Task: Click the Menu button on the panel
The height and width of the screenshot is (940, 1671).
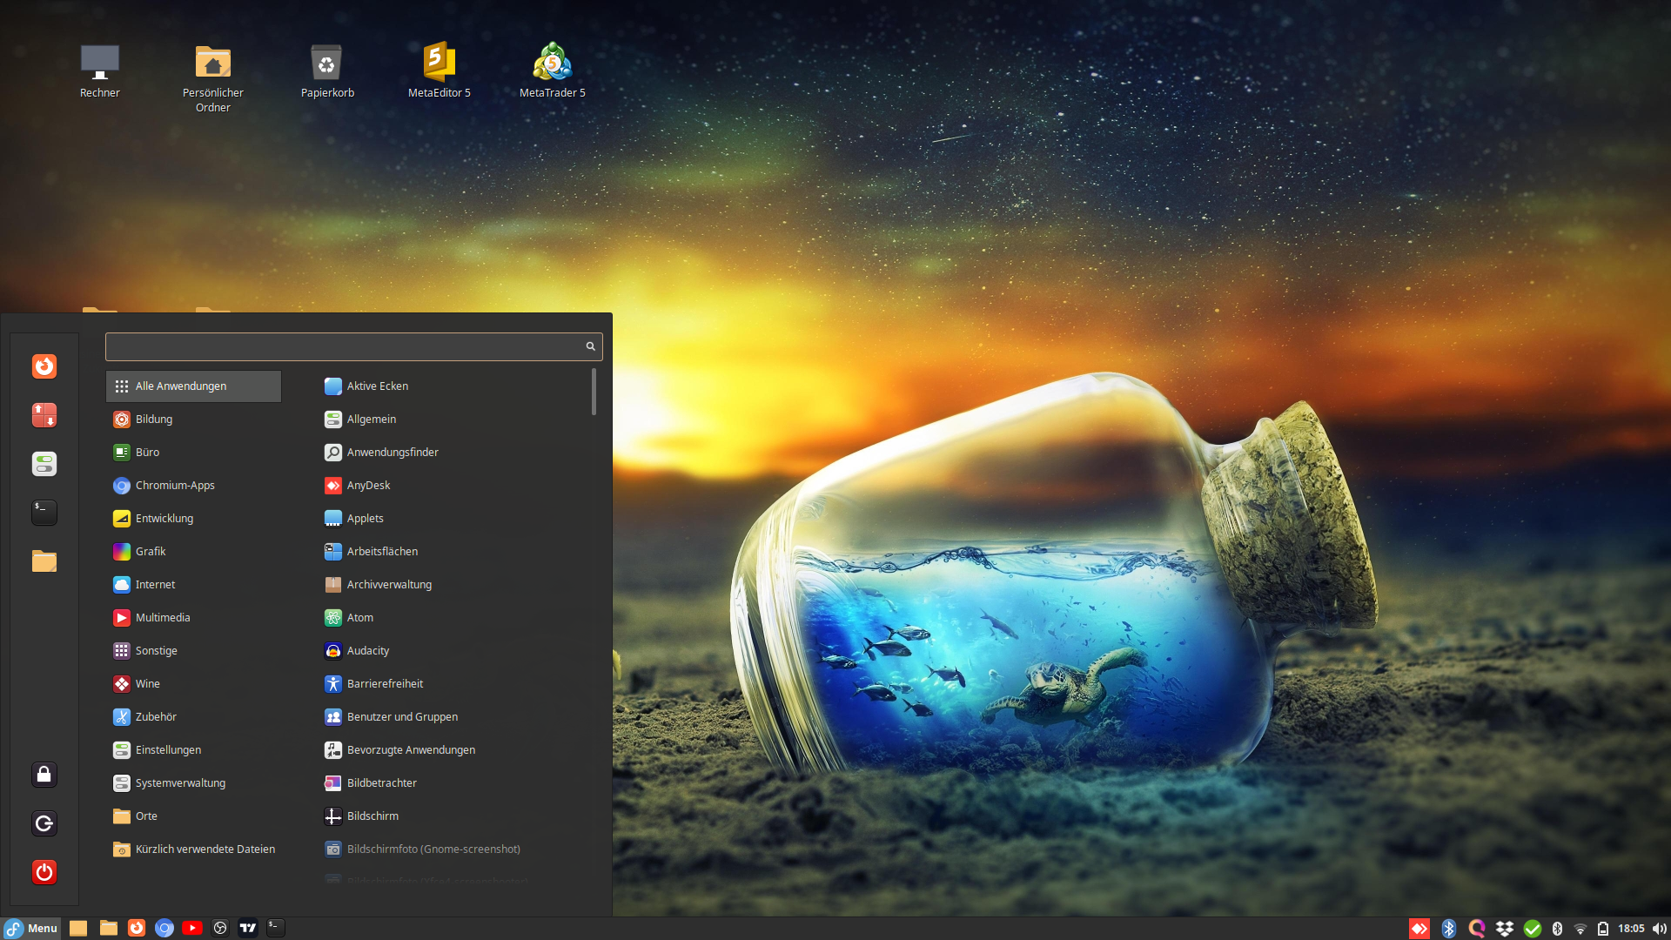Action: 31,928
